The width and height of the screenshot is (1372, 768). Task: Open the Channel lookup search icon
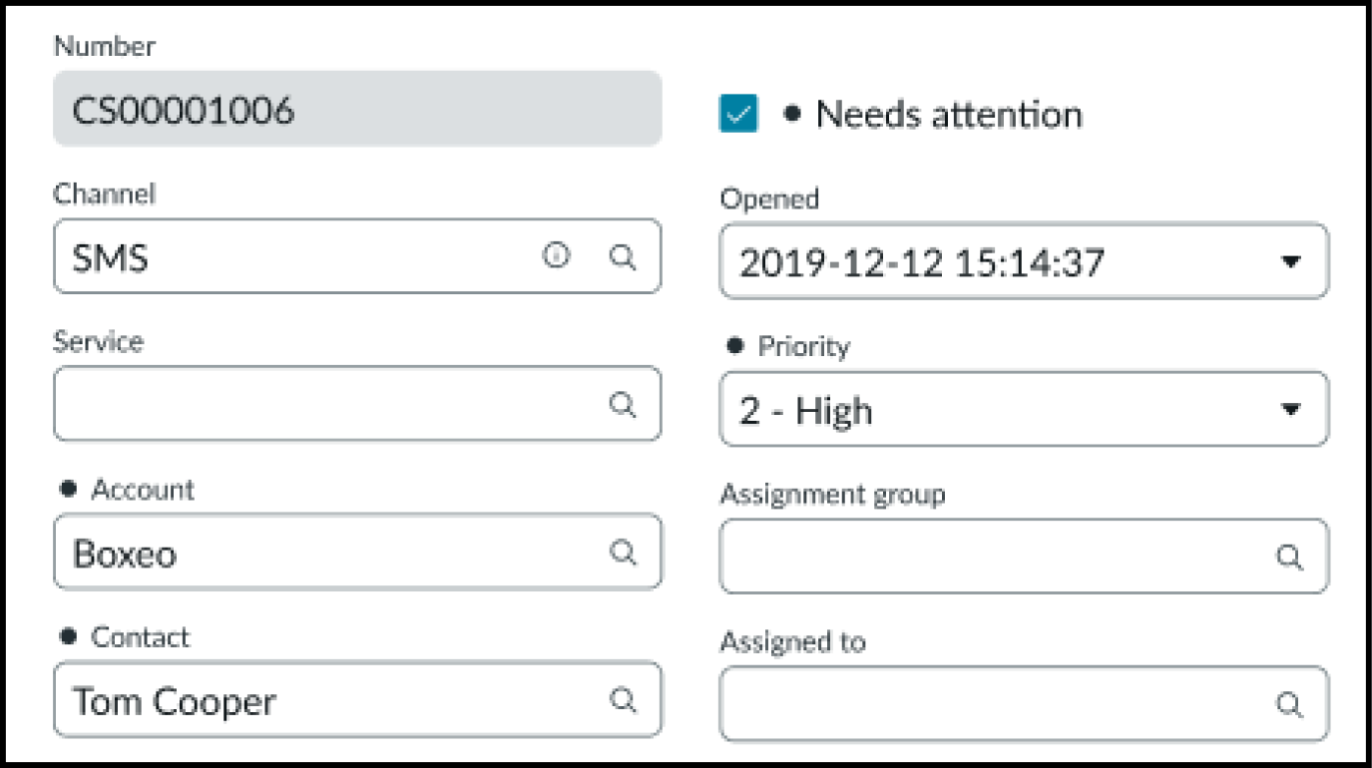coord(623,256)
